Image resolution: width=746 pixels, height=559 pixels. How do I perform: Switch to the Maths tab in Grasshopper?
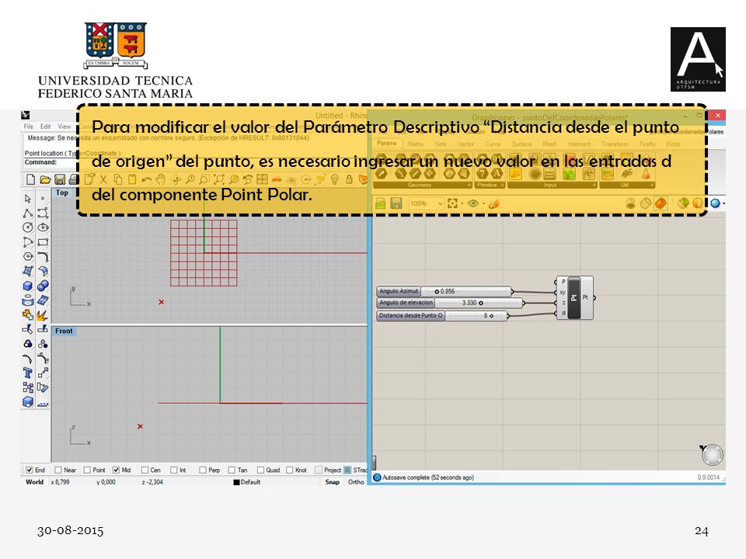tap(415, 144)
